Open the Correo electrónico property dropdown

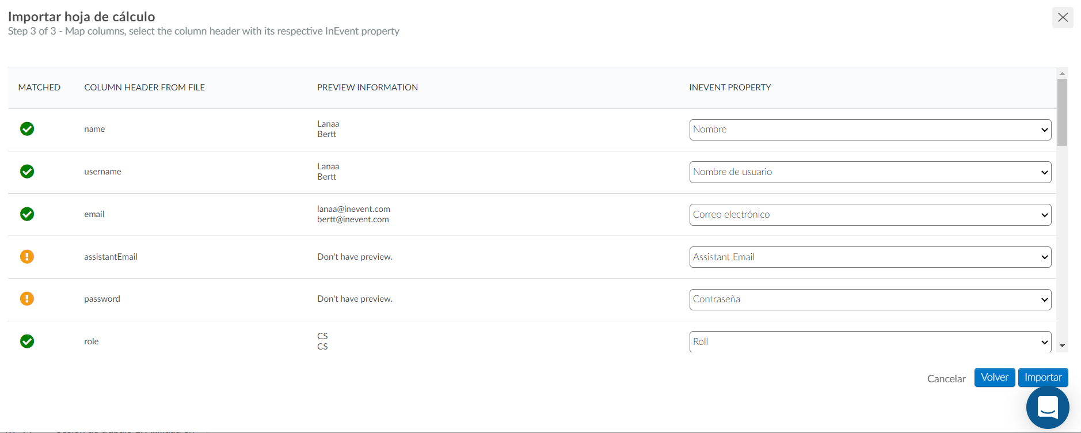870,215
